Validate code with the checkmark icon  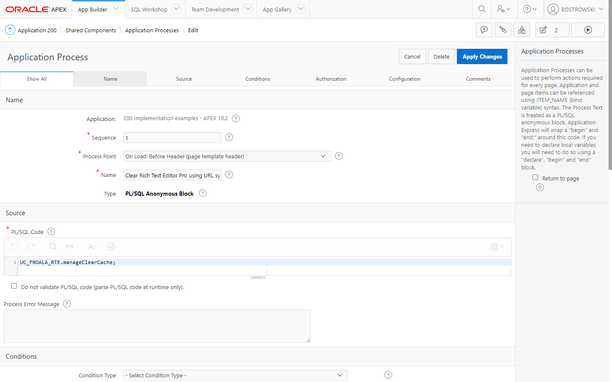(111, 247)
